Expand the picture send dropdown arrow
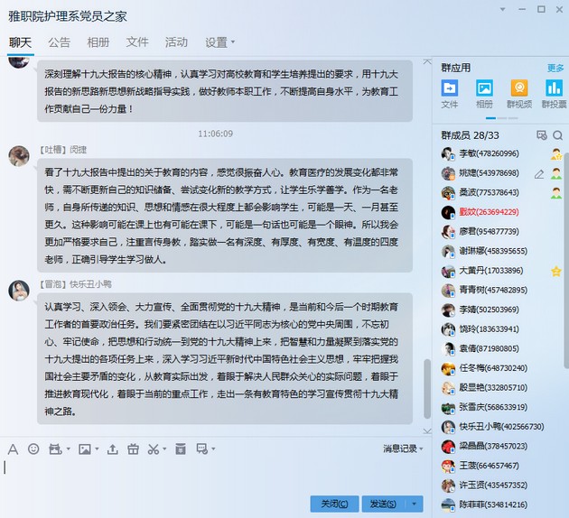The image size is (569, 518). [x=97, y=449]
